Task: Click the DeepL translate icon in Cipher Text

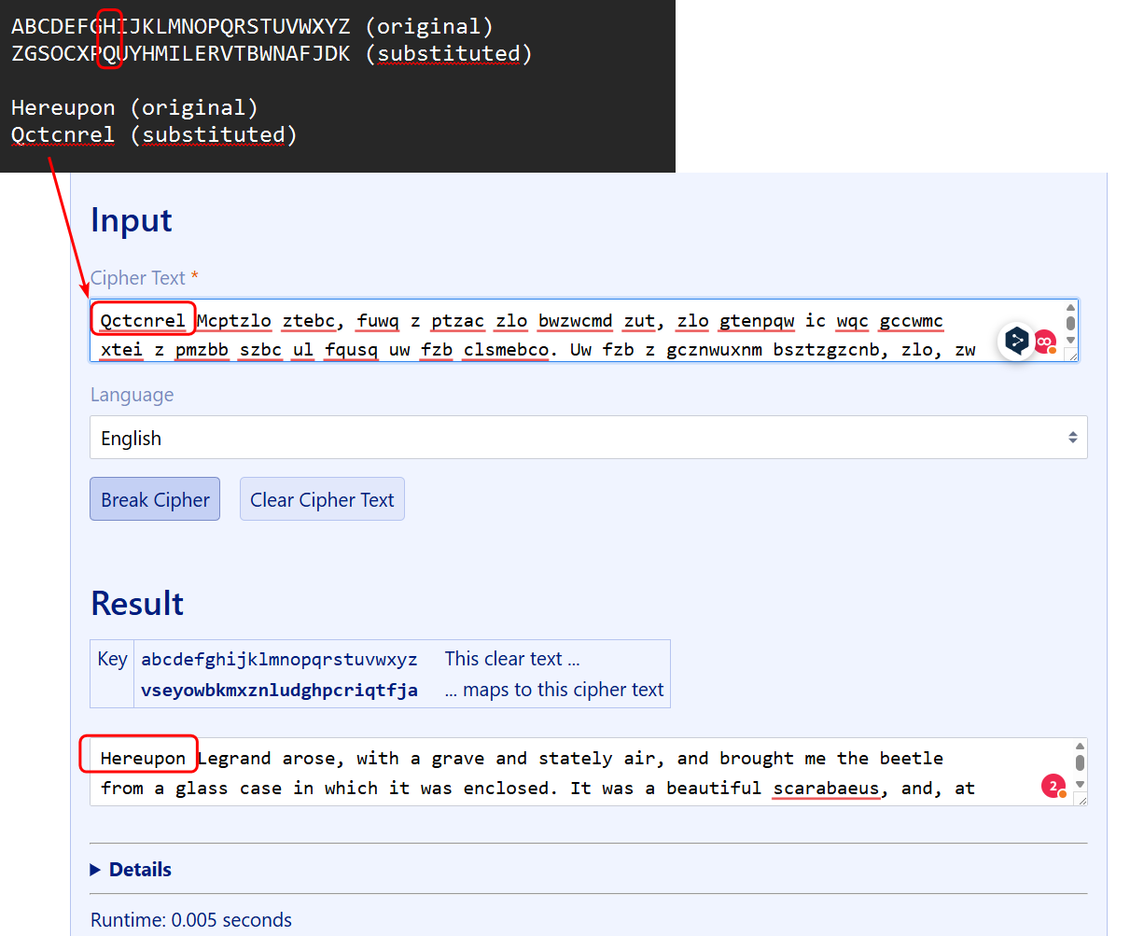Action: [1014, 341]
